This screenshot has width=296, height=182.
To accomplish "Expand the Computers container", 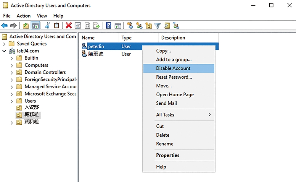I will 12,66.
